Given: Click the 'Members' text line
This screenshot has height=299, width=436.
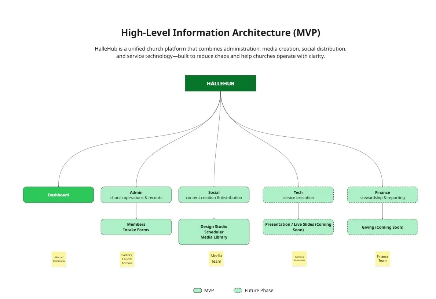Looking at the screenshot, I should 136,224.
